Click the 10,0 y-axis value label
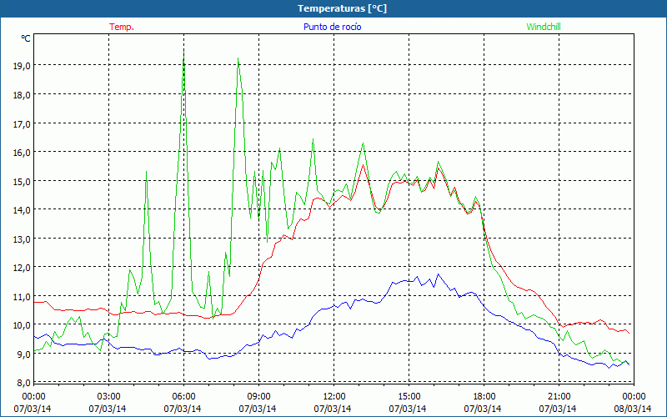667x417 pixels. click(x=21, y=325)
